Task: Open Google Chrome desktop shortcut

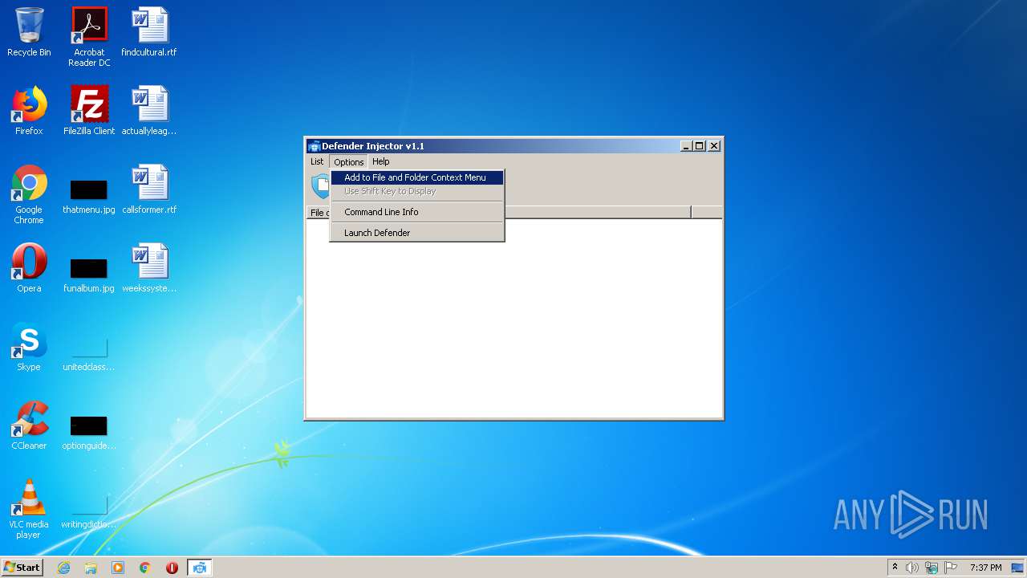Action: [29, 194]
